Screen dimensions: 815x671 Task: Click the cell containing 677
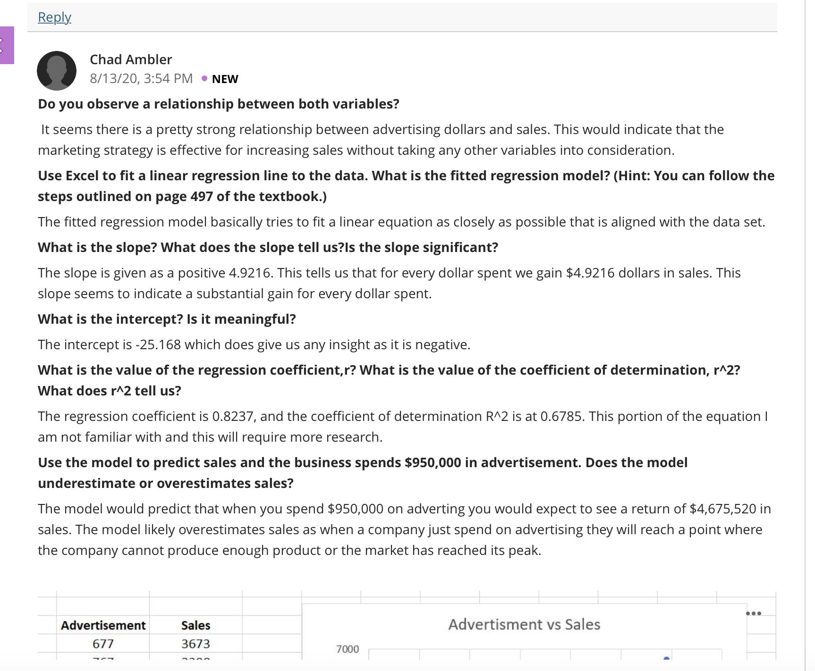(x=103, y=644)
